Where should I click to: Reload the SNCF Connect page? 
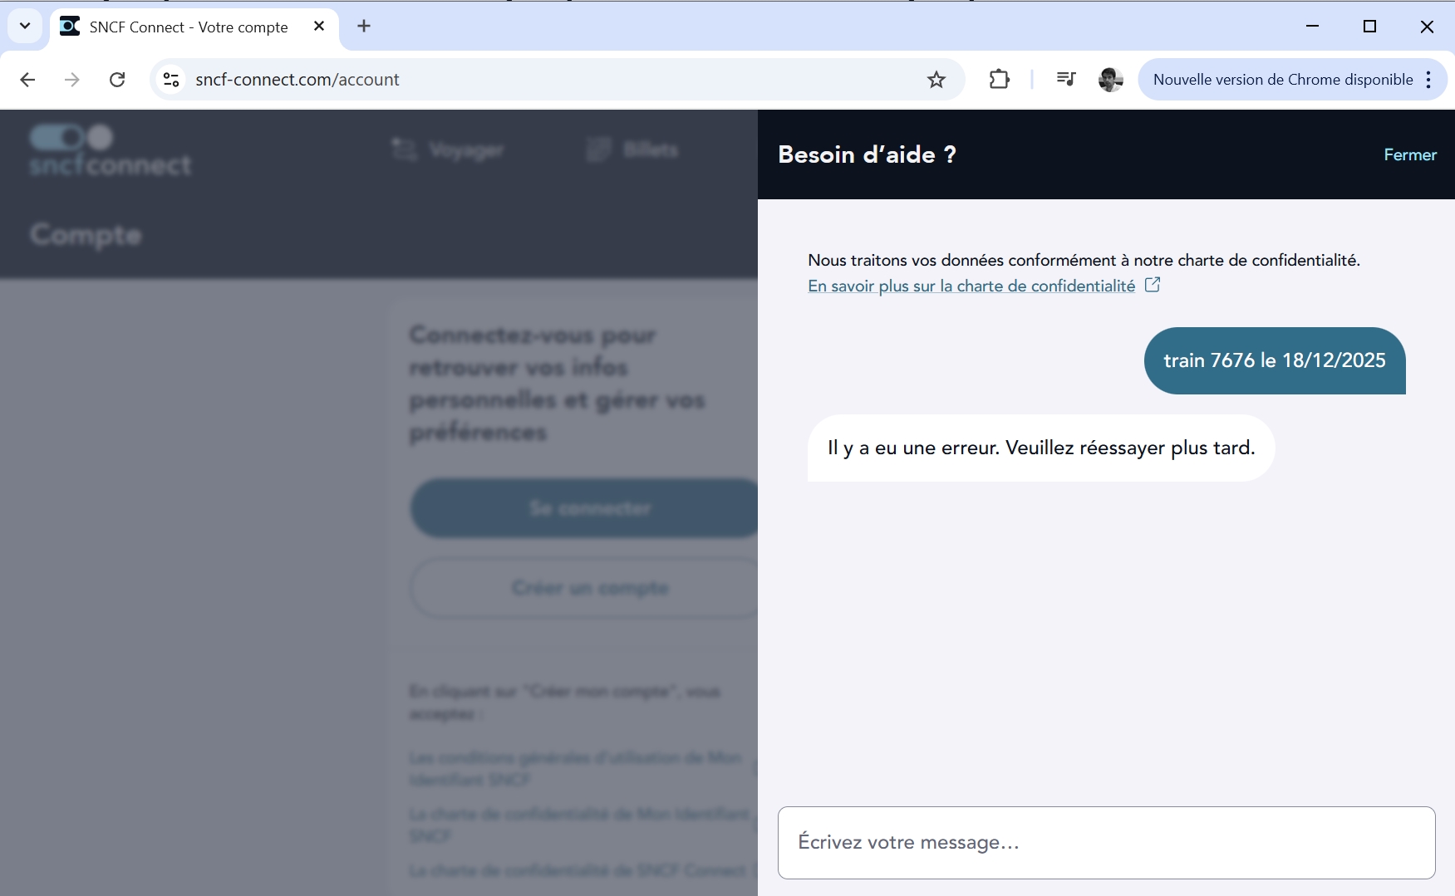click(x=117, y=80)
